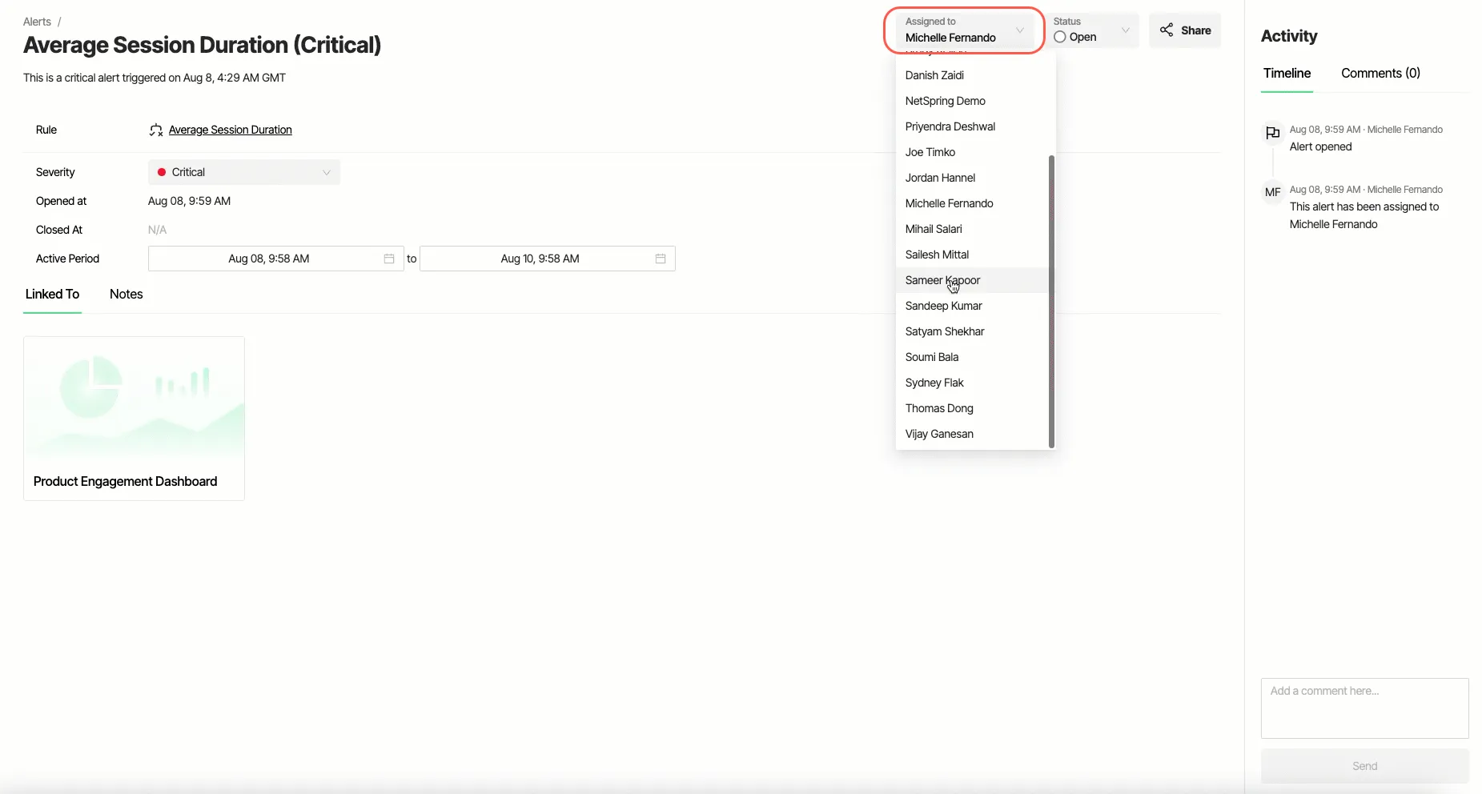
Task: Open the Product Engagement Dashboard thumbnail
Action: (134, 399)
